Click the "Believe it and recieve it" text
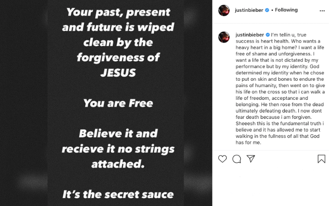 118,134
